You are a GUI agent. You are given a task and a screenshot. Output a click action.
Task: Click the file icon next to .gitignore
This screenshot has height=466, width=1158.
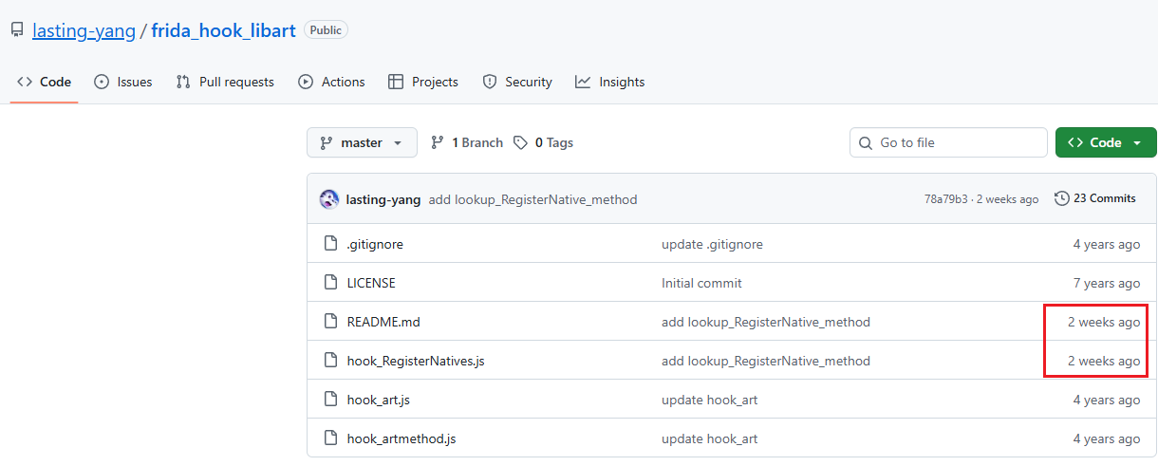pyautogui.click(x=330, y=244)
